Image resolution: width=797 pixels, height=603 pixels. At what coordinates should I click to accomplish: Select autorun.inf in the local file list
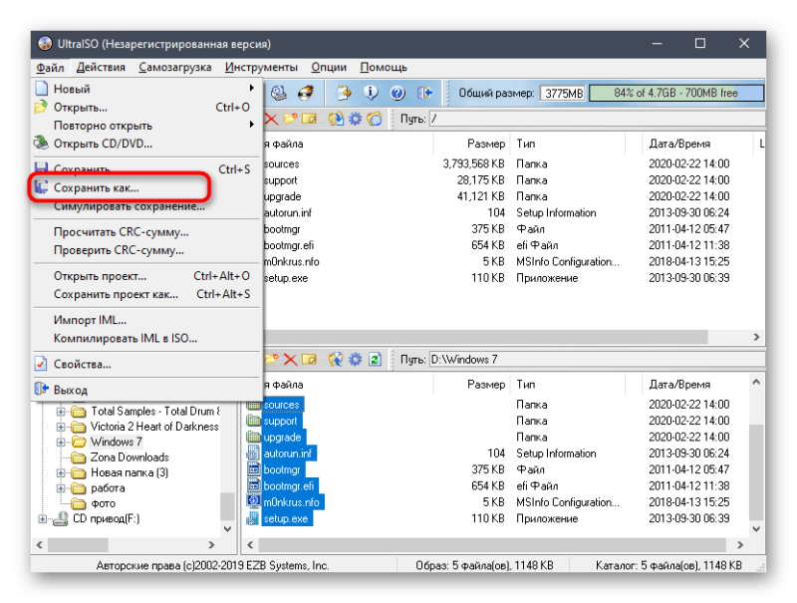click(x=288, y=453)
